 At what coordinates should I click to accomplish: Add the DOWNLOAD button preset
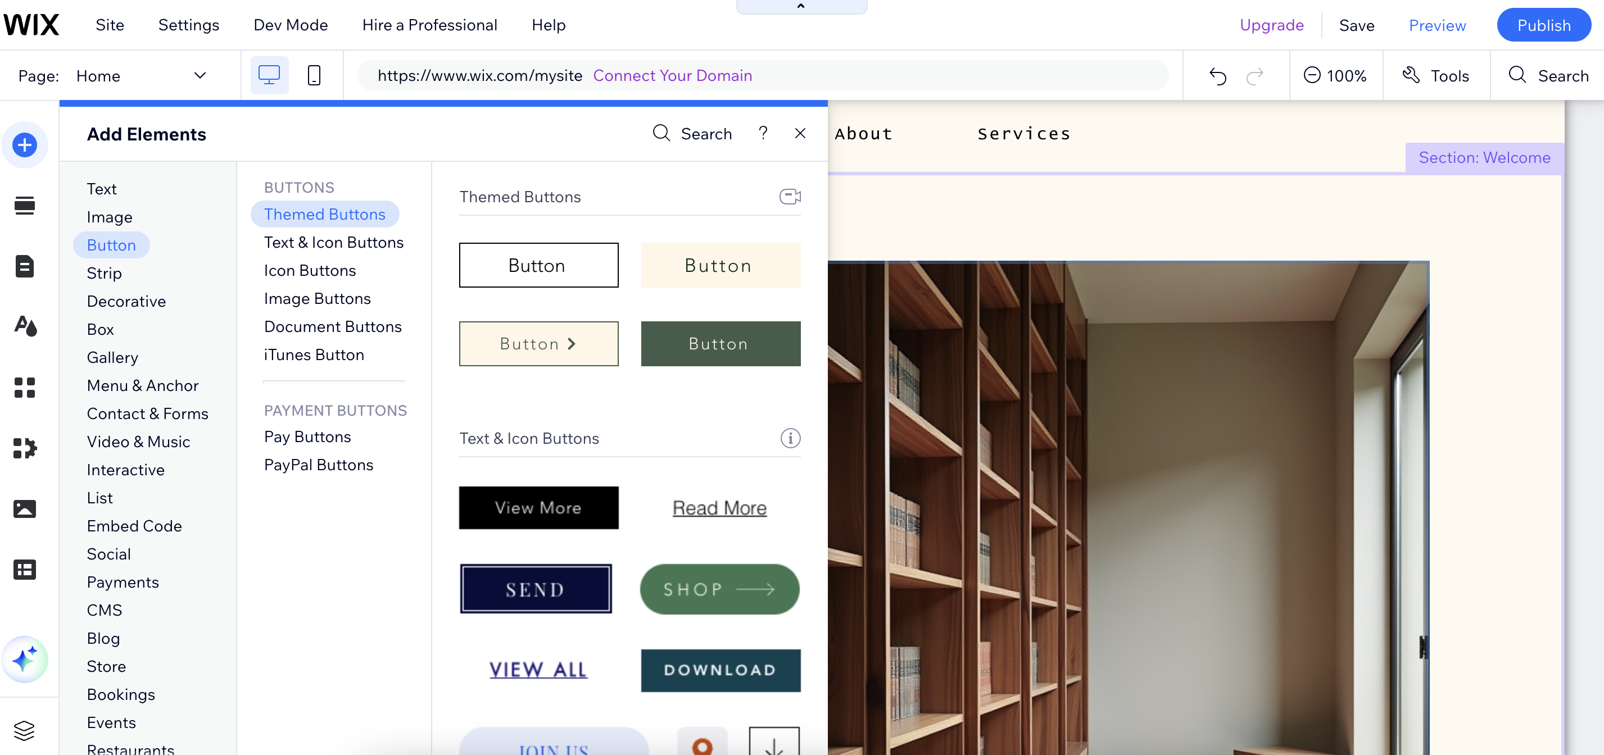pos(721,670)
